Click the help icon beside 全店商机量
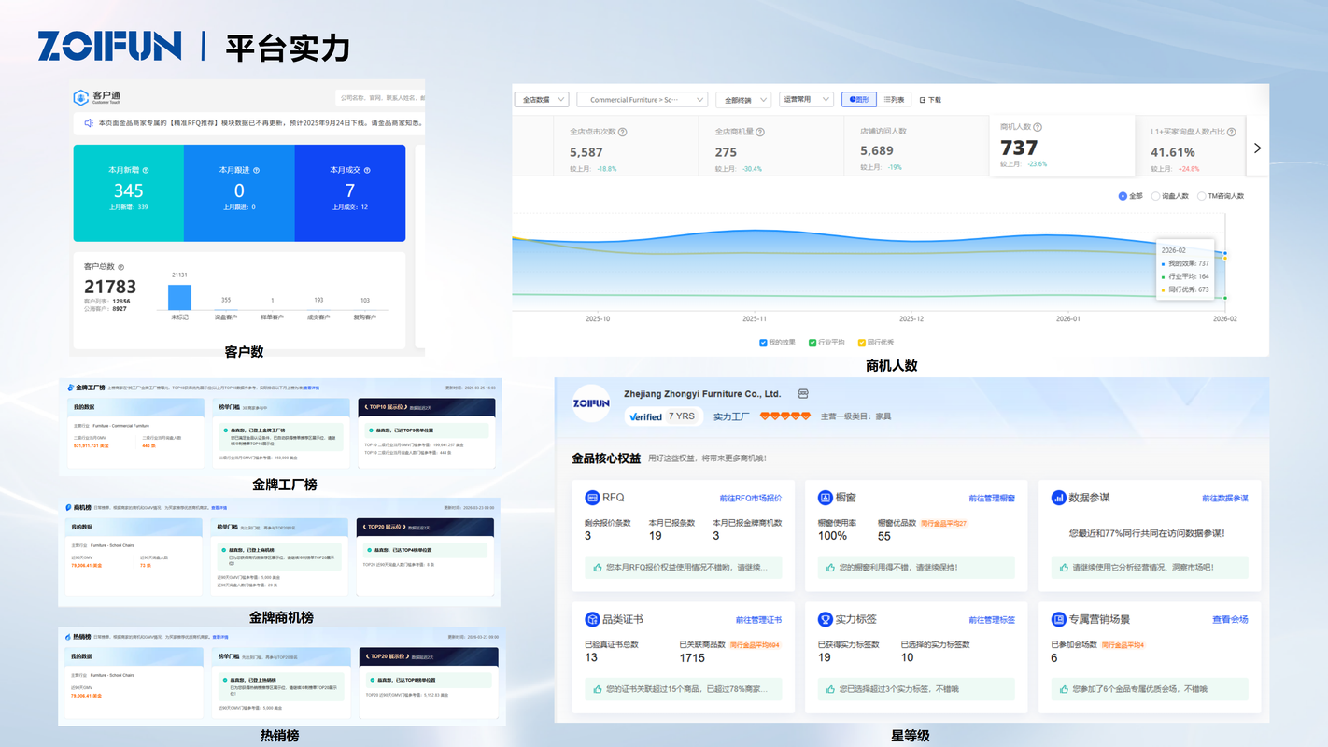Viewport: 1328px width, 747px height. [760, 132]
